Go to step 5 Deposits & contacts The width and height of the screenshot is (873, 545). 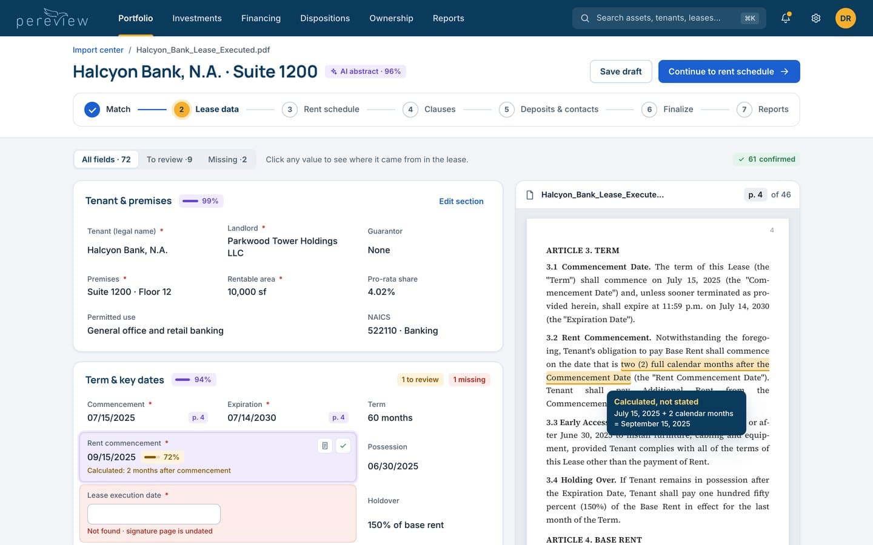point(549,110)
